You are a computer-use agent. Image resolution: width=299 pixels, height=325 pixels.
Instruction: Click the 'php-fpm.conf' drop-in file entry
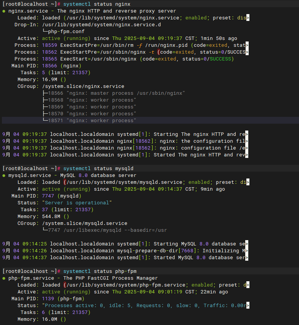coord(66,32)
